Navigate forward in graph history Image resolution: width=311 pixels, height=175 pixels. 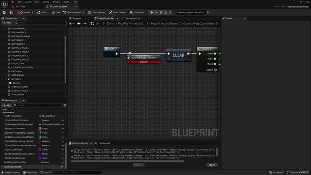point(85,24)
